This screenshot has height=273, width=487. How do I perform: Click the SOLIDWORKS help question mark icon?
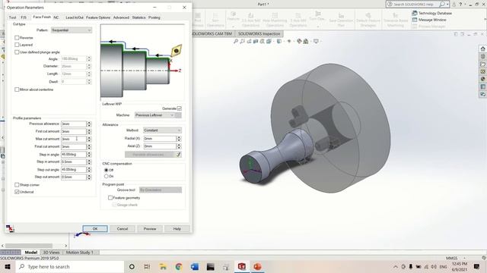(x=460, y=5)
